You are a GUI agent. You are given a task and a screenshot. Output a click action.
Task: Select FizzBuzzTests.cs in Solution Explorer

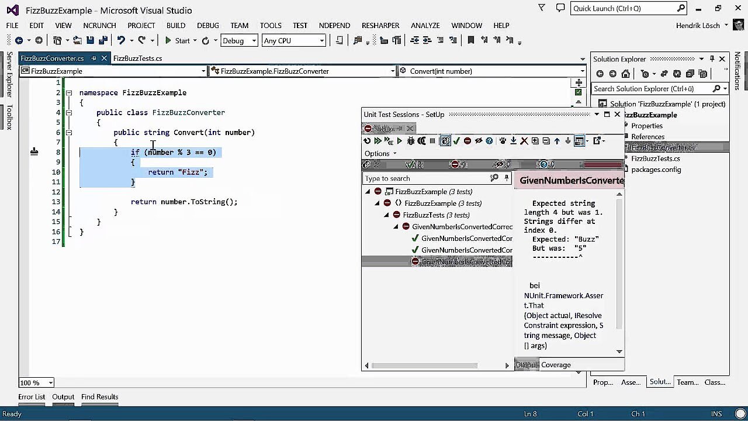[x=656, y=158]
